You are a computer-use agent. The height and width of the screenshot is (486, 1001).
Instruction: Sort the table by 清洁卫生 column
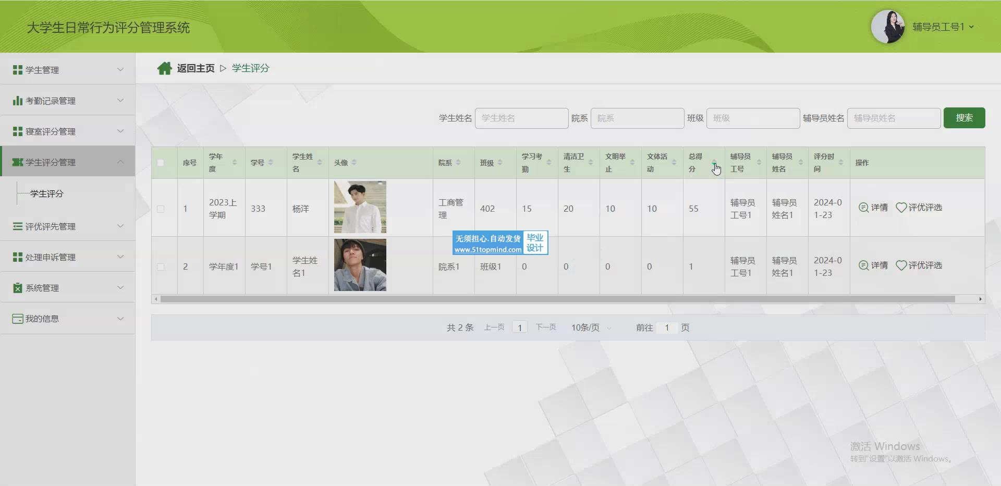tap(591, 163)
